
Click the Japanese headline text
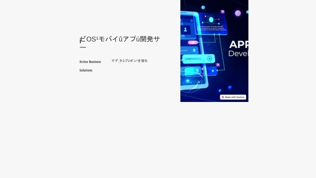tap(120, 43)
